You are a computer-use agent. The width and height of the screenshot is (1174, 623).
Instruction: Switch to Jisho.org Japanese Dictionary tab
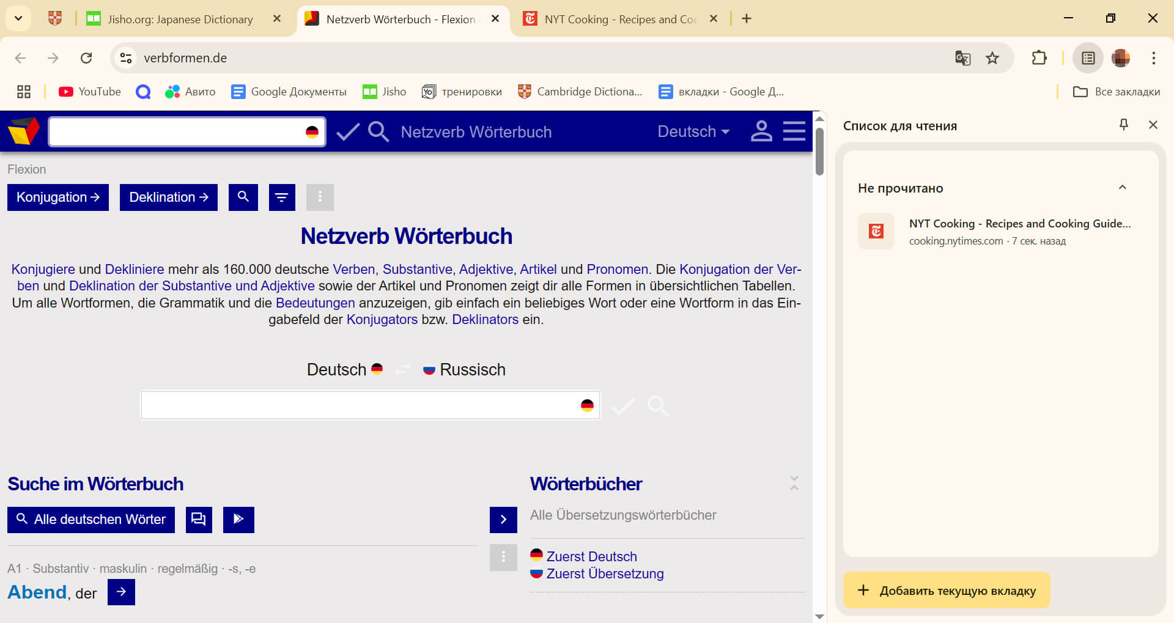click(x=180, y=19)
